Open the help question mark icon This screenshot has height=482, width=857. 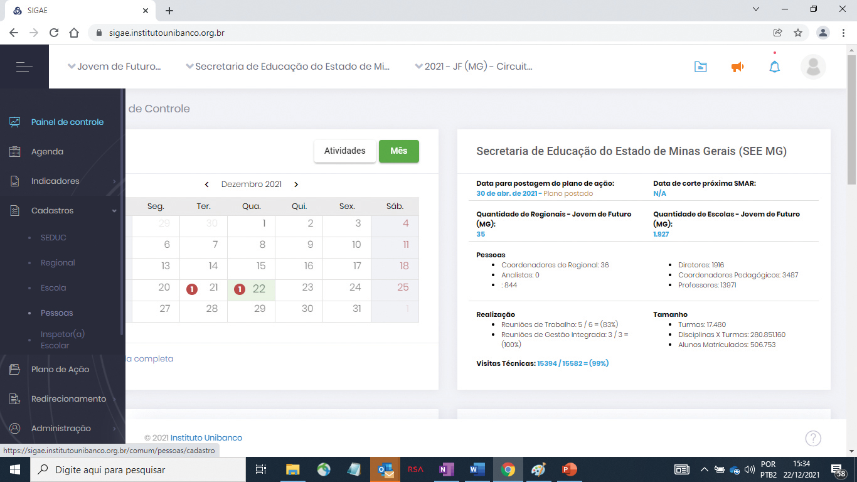point(813,438)
